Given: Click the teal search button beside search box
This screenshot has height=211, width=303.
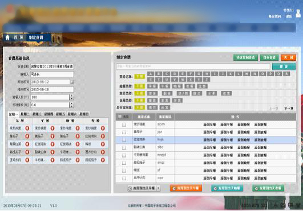Looking at the screenshot, I should coord(284,67).
